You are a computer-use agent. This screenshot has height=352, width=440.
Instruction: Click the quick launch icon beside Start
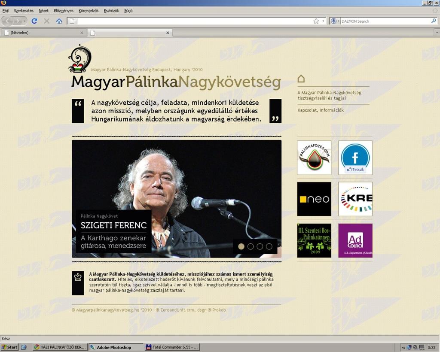(24, 347)
